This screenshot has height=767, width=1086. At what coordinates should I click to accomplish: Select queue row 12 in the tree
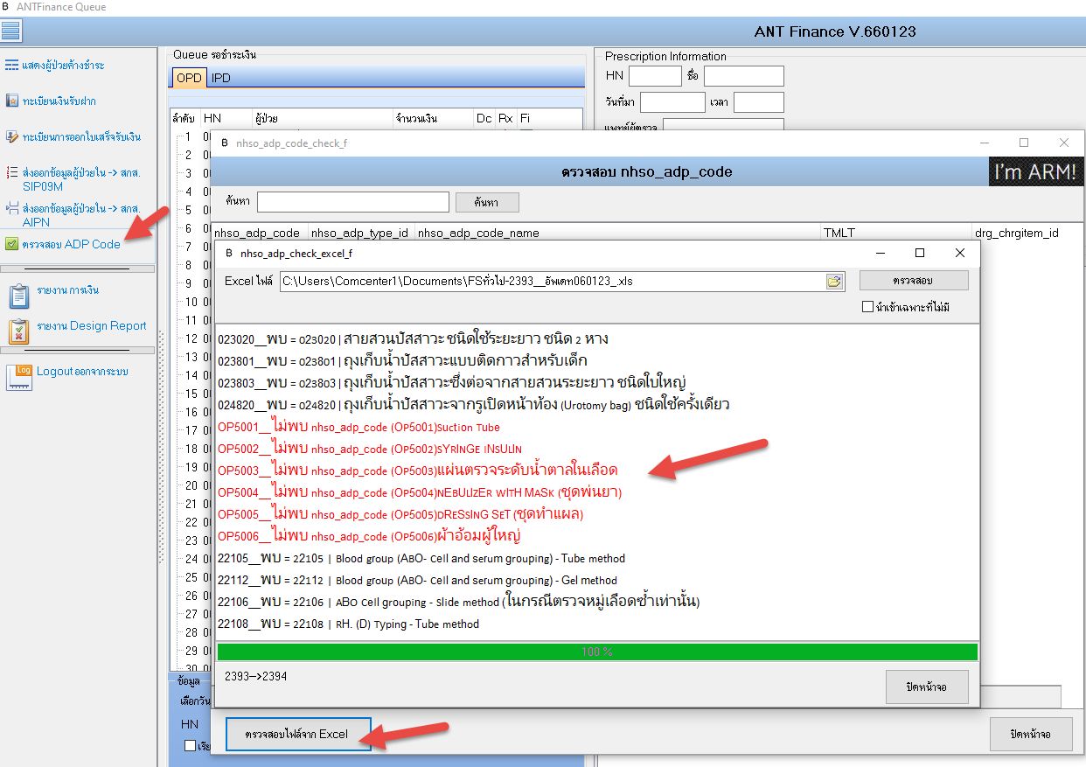click(x=191, y=338)
